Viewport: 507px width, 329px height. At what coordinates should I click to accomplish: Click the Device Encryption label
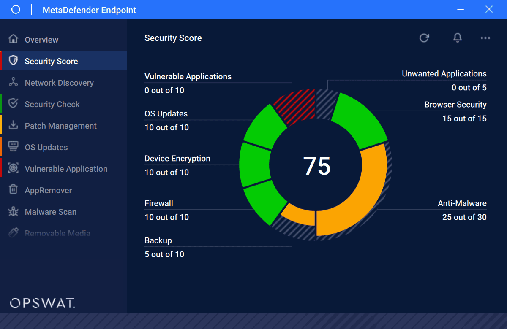[177, 159]
